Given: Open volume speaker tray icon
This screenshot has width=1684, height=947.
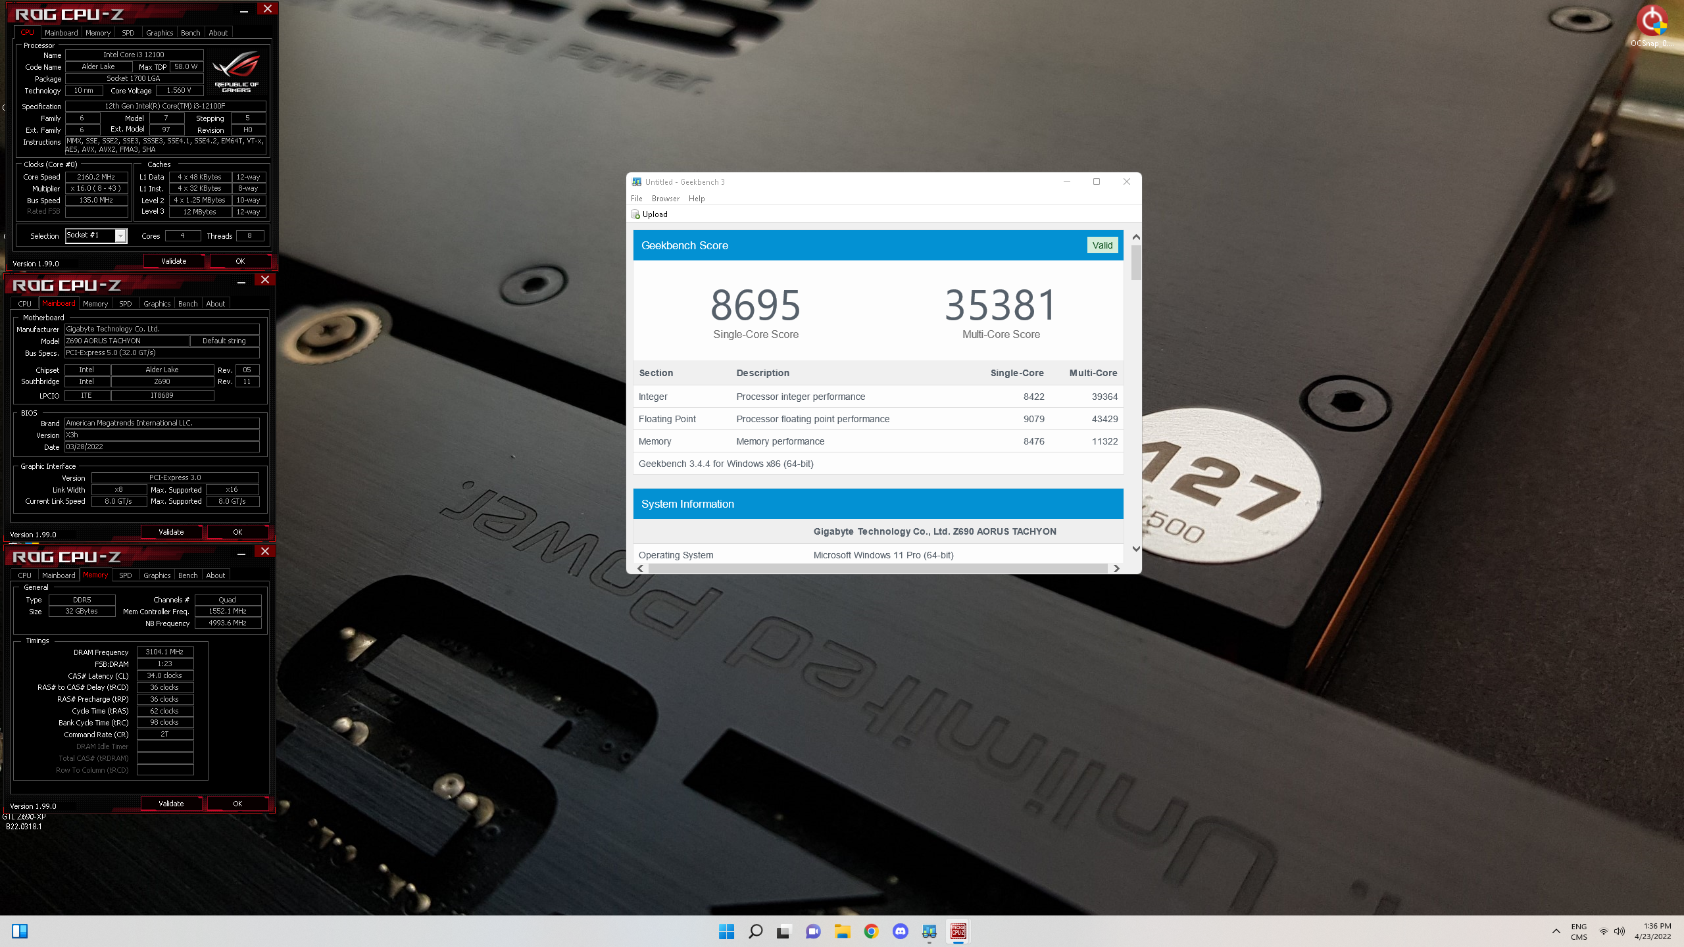Looking at the screenshot, I should tap(1620, 931).
